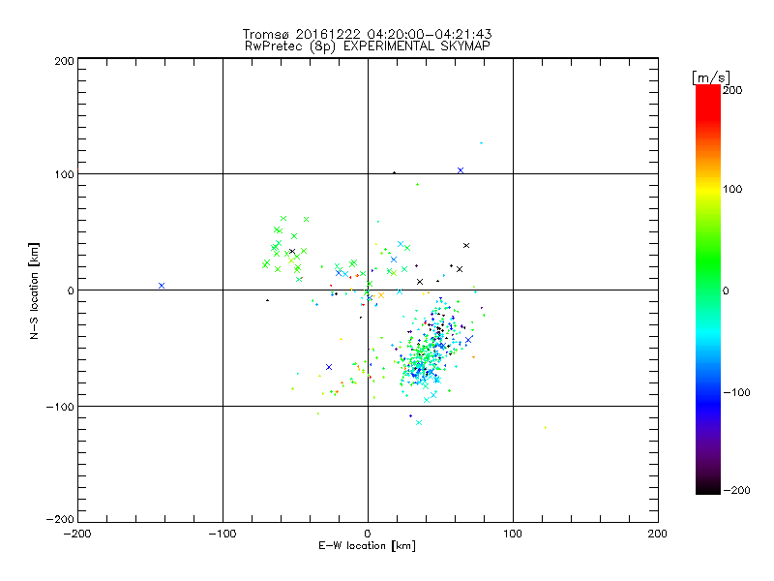Pick the yellow band of the velocity colorbar
Image resolution: width=774 pixels, height=581 pixels.
click(708, 189)
